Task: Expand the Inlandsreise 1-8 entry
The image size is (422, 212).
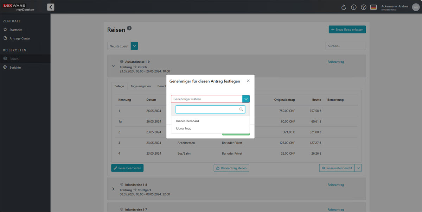Action: (x=113, y=189)
